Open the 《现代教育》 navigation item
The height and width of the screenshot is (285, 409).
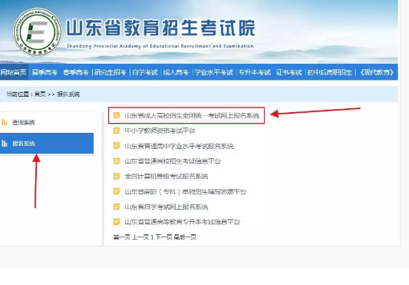click(377, 72)
